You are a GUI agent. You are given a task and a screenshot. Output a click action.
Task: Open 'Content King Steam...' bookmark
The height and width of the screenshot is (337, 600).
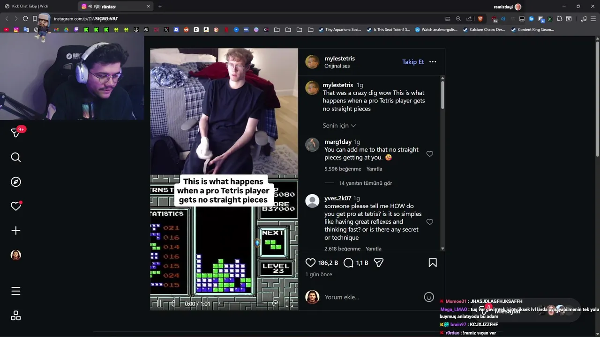[532, 29]
